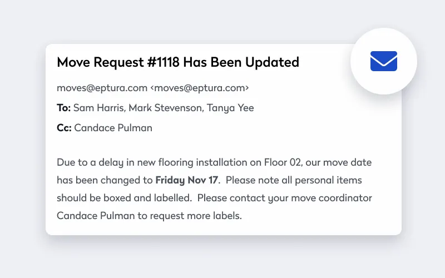Click the bracketed <moves@eptura.com> address

coord(200,88)
